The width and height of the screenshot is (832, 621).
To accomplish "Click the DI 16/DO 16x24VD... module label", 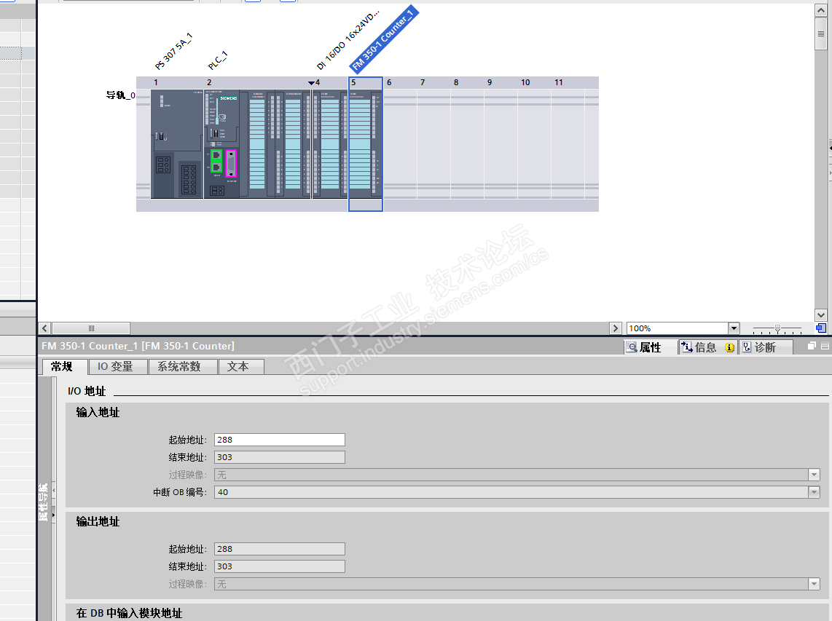I will (348, 40).
